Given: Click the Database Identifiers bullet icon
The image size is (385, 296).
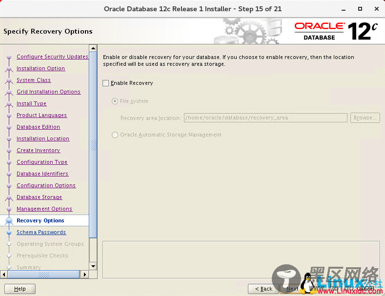Looking at the screenshot, I should coord(9,174).
